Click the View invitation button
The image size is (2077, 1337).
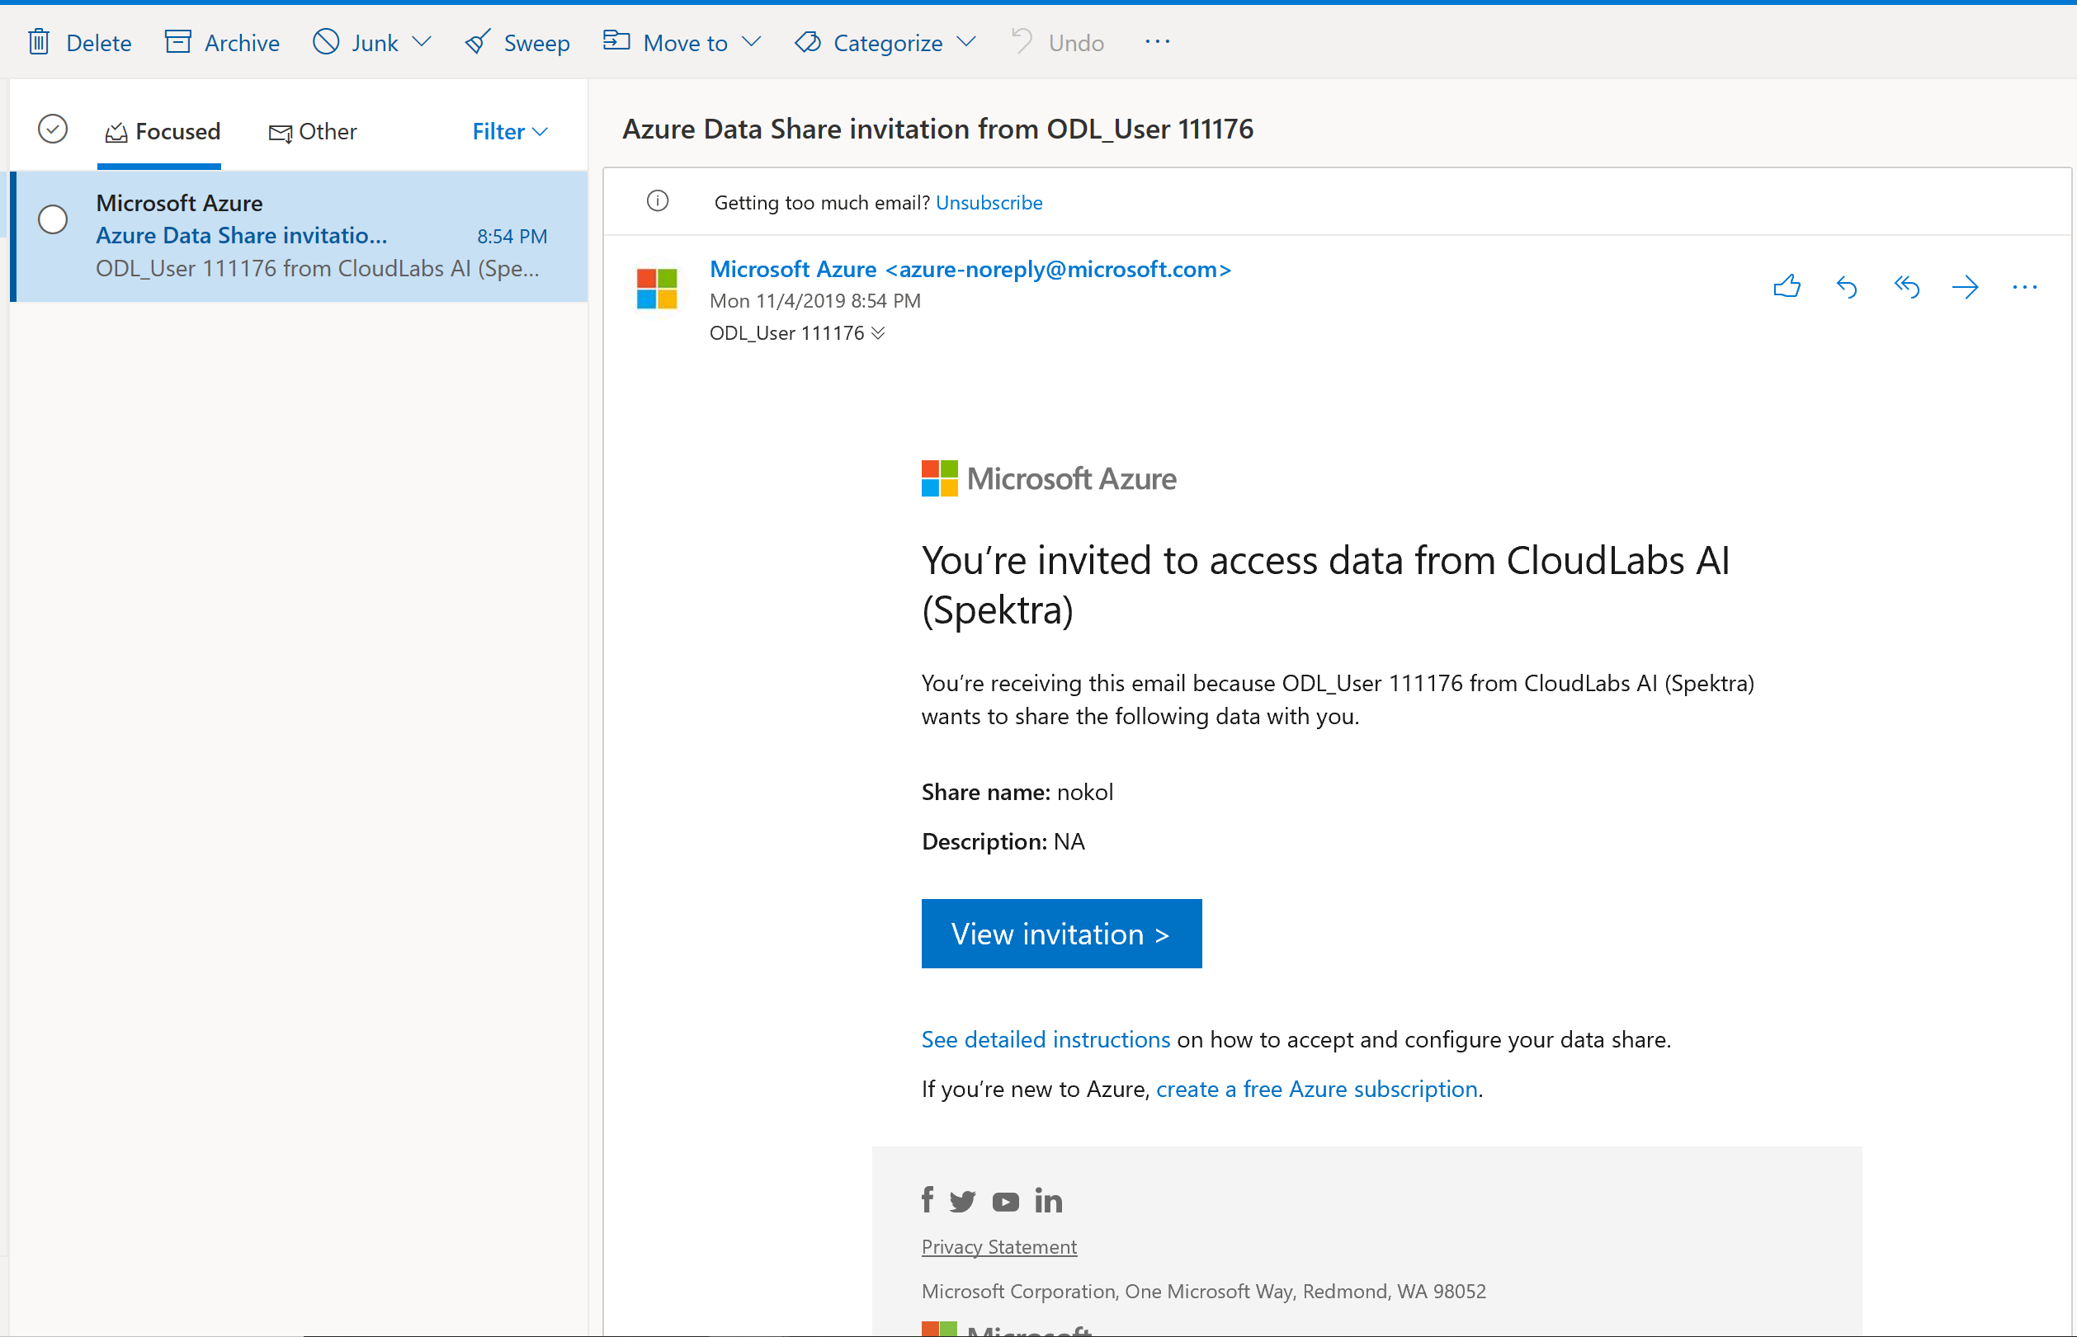(1062, 934)
